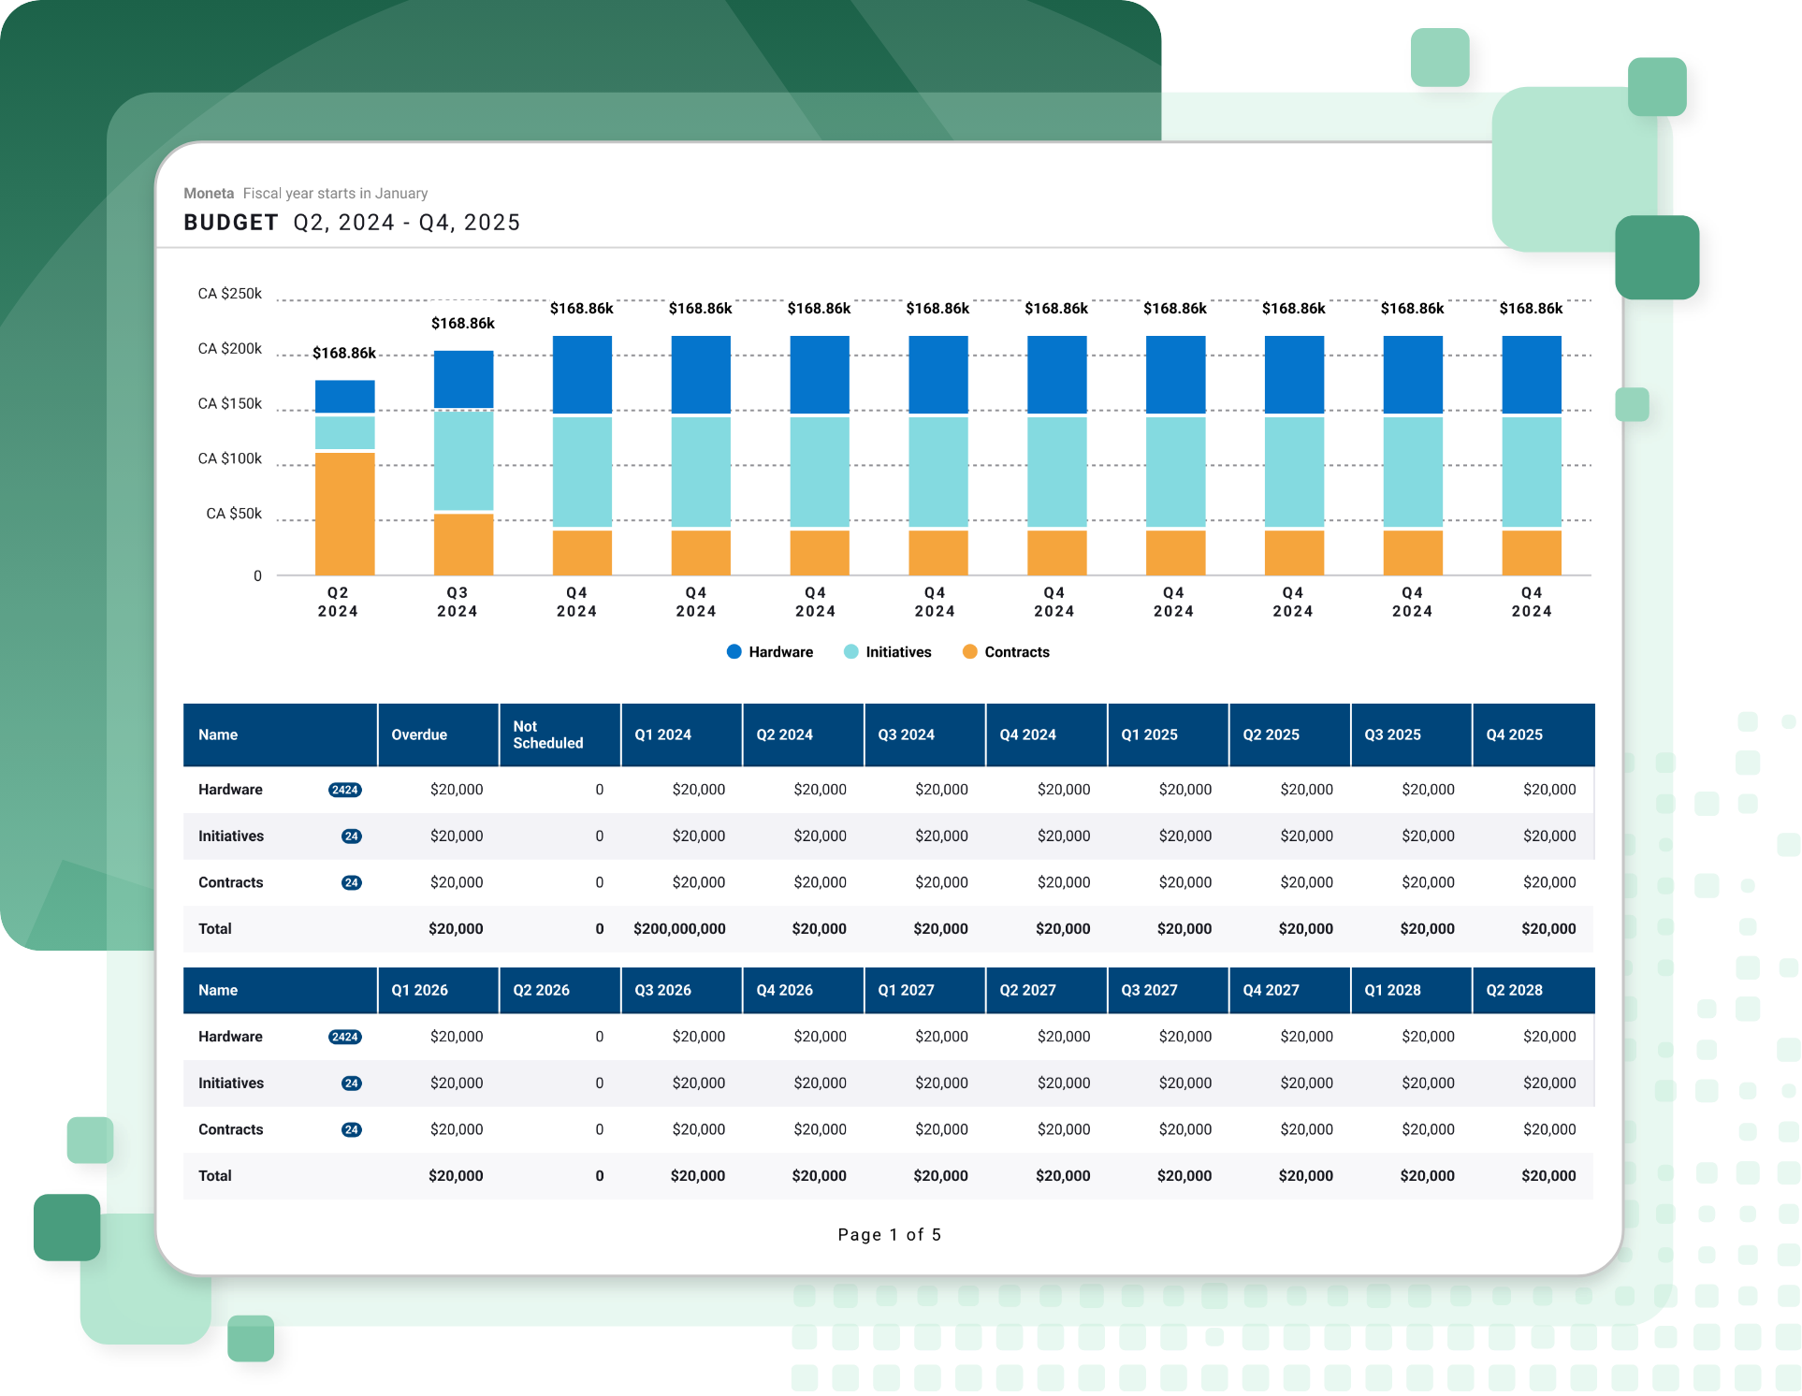The width and height of the screenshot is (1802, 1396).
Task: Click the $200,000,000 total cell
Action: 679,929
